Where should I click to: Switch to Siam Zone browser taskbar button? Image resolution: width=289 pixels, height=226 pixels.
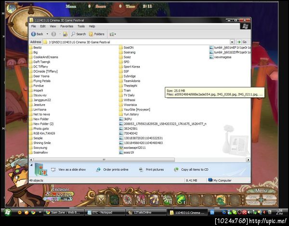pyautogui.click(x=64, y=213)
